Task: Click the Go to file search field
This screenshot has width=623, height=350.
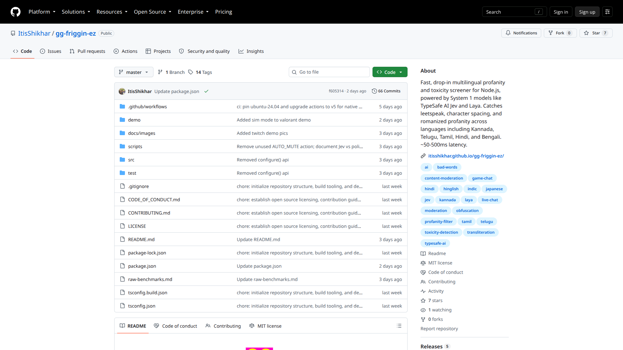Action: (x=329, y=72)
